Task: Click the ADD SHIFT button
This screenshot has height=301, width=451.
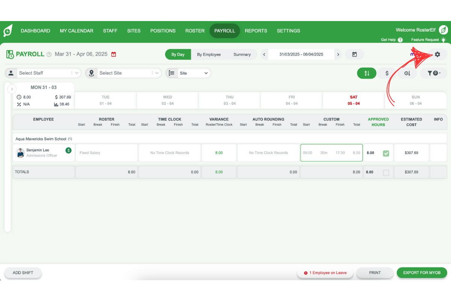Action: click(x=23, y=272)
